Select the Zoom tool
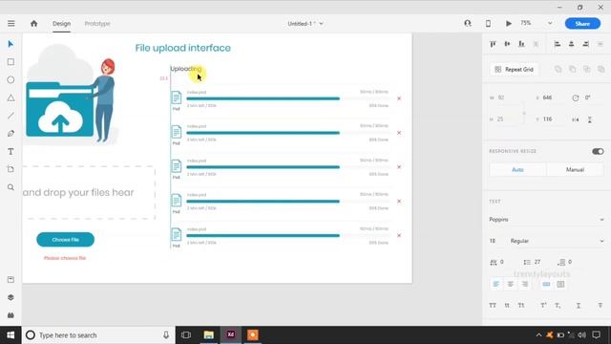 click(x=11, y=187)
